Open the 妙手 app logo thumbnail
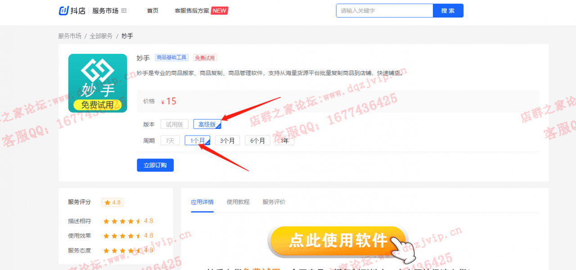The width and height of the screenshot is (576, 270). pyautogui.click(x=98, y=83)
